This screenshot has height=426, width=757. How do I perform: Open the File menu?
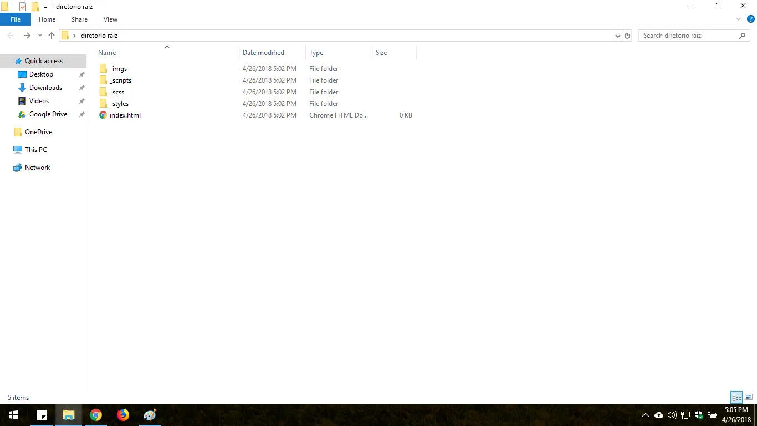pyautogui.click(x=16, y=19)
